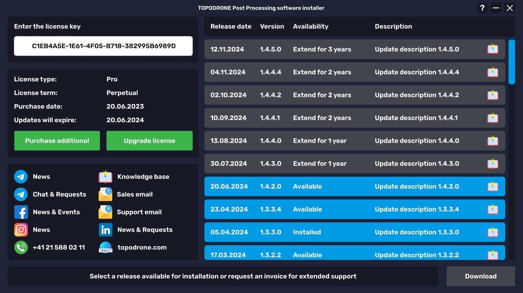Viewport: 523px width, 293px height.
Task: Click 'Extend for 3 years' availability text
Action: 322,49
